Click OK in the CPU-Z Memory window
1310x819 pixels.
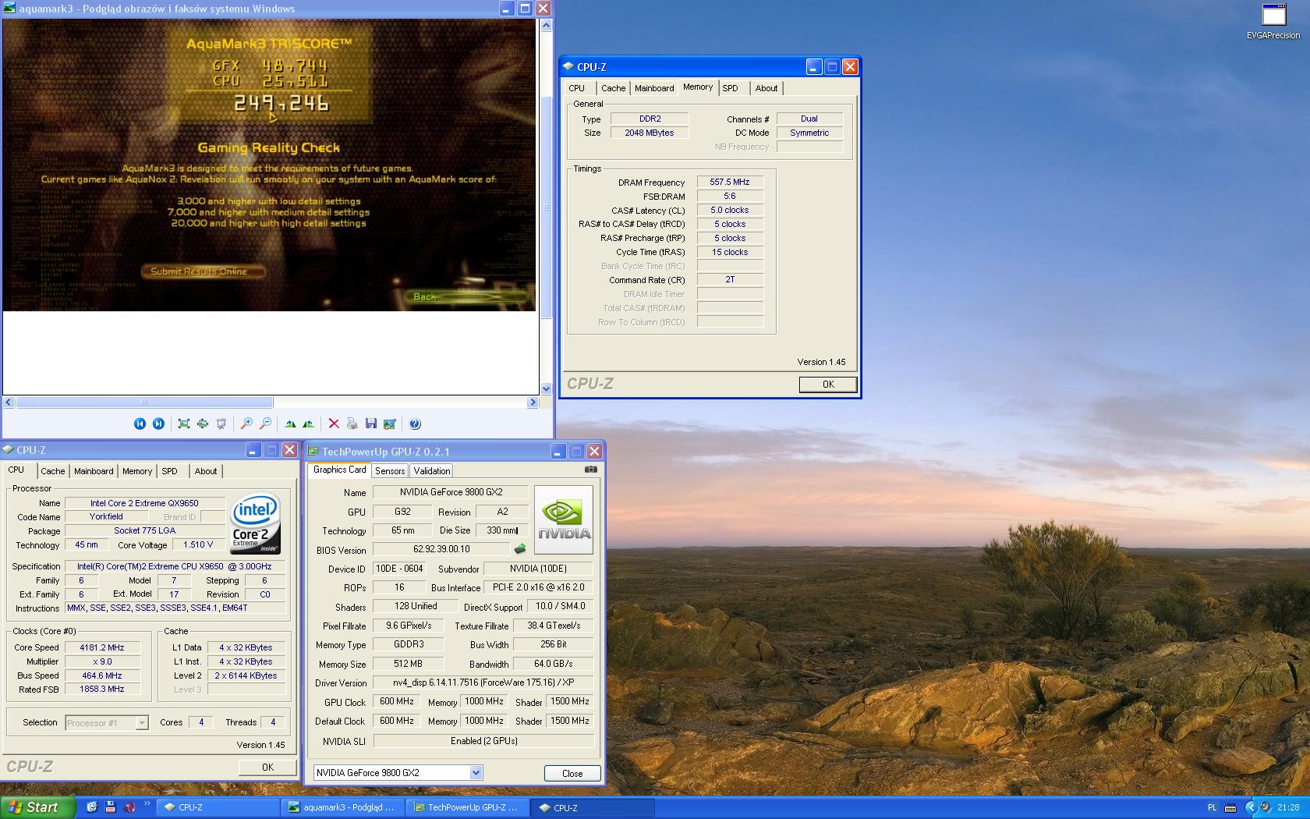828,384
